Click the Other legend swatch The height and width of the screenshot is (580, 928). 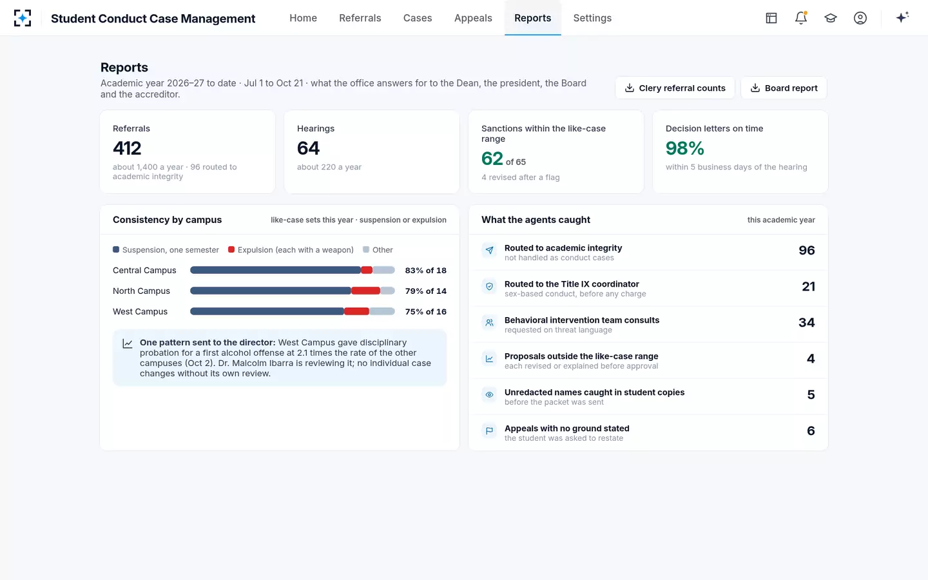[366, 249]
